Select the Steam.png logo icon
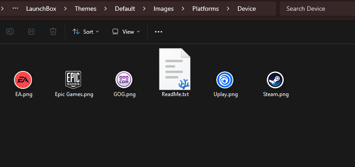This screenshot has width=355, height=167. [x=275, y=80]
